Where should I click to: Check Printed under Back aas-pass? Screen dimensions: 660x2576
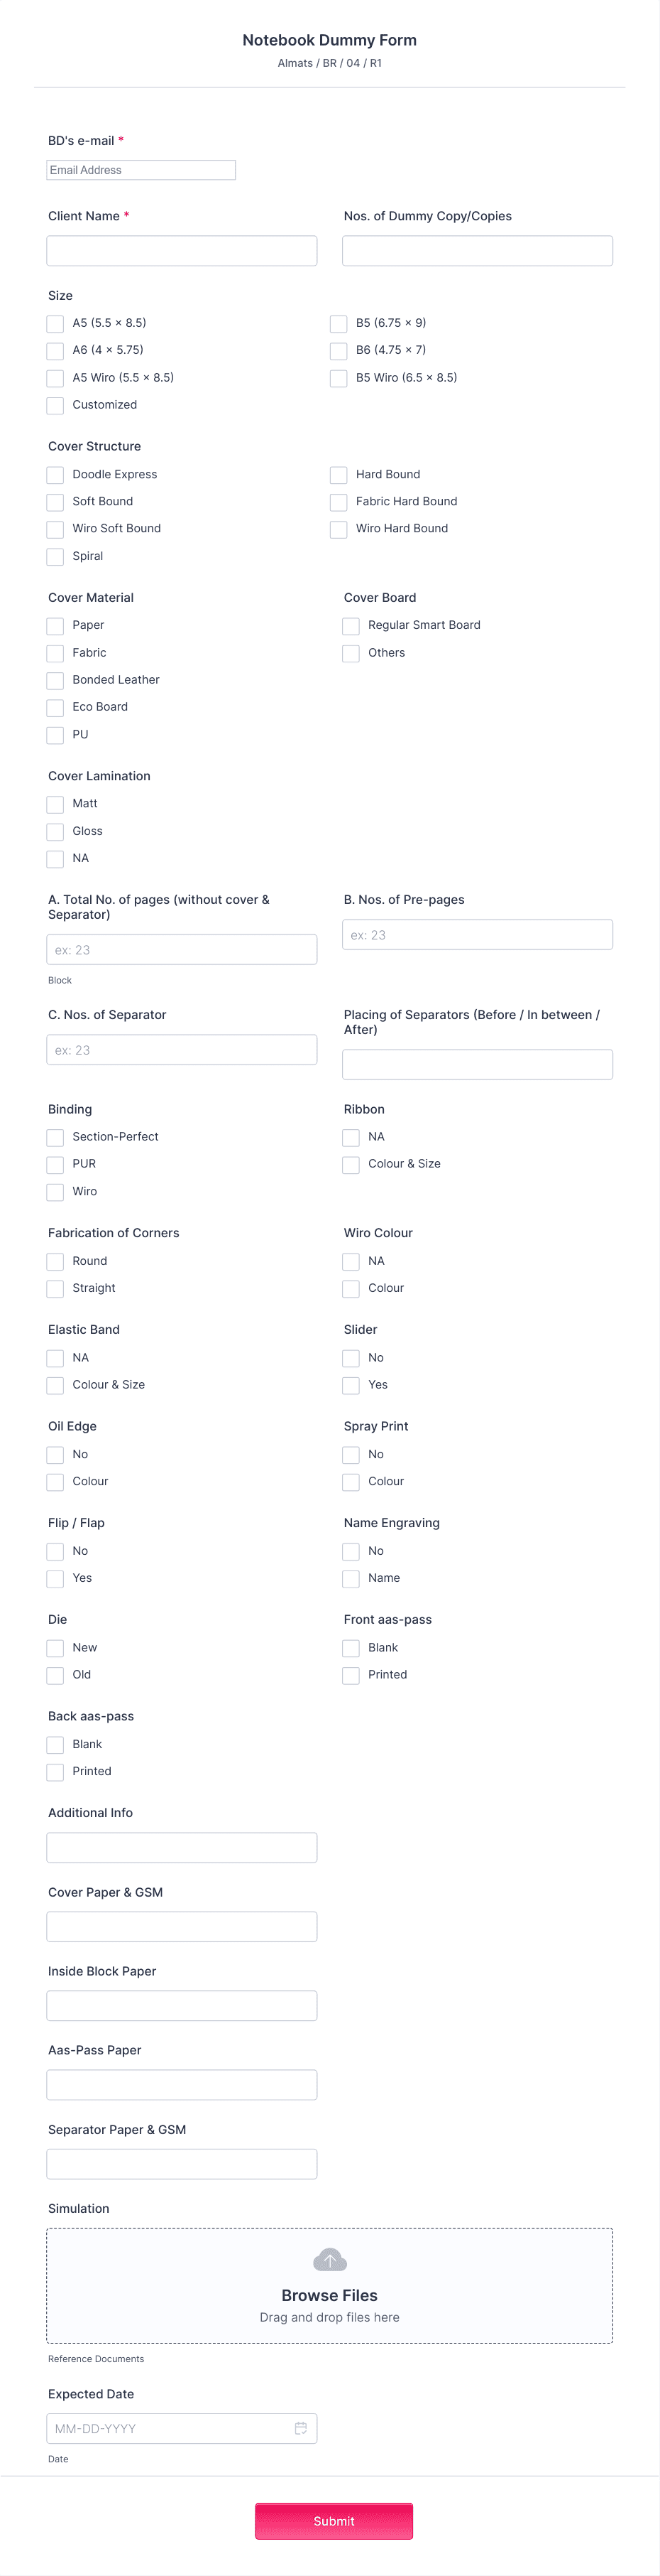point(55,1771)
